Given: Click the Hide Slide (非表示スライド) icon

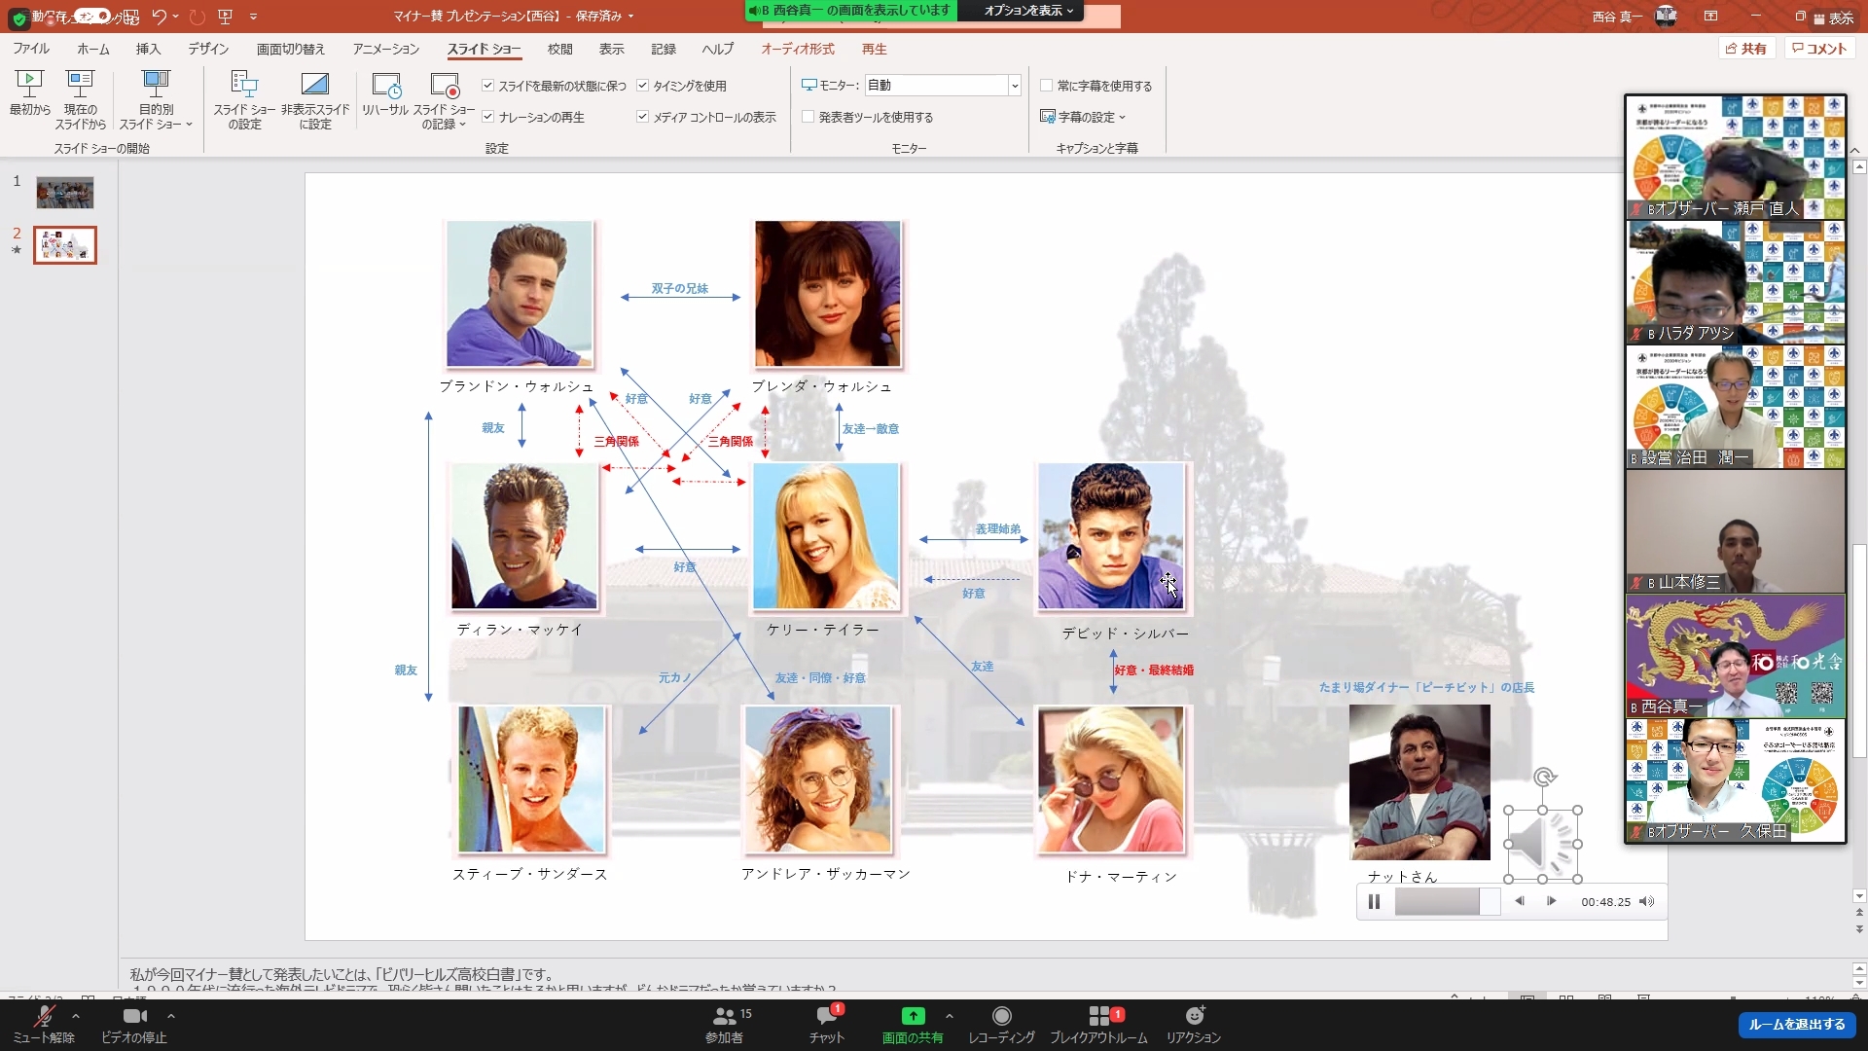Looking at the screenshot, I should point(314,85).
